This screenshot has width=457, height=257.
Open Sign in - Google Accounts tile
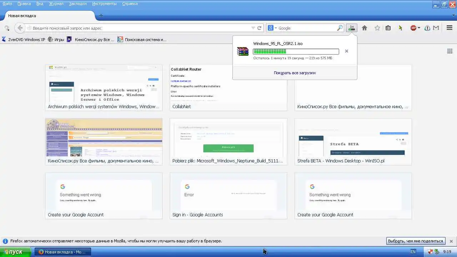(228, 196)
